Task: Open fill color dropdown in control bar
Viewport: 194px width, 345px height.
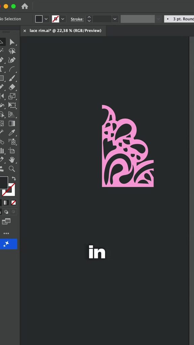Action: 46,19
